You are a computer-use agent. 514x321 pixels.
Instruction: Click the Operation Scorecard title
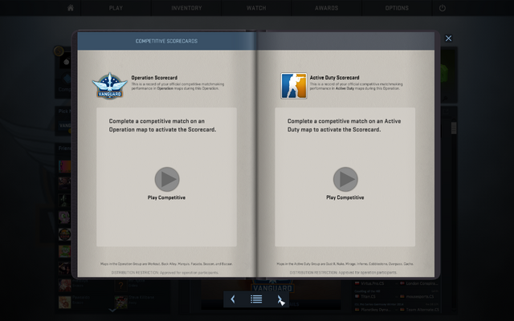pyautogui.click(x=154, y=78)
